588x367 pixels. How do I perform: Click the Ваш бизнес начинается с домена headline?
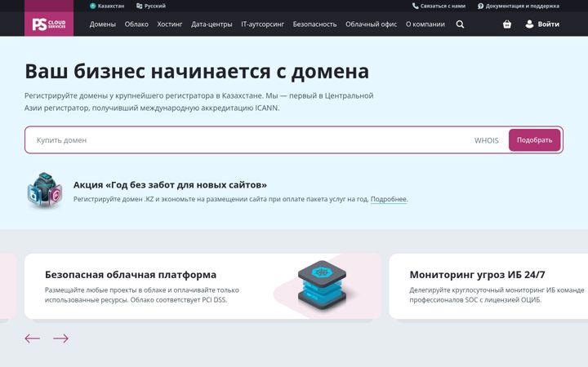(x=197, y=71)
